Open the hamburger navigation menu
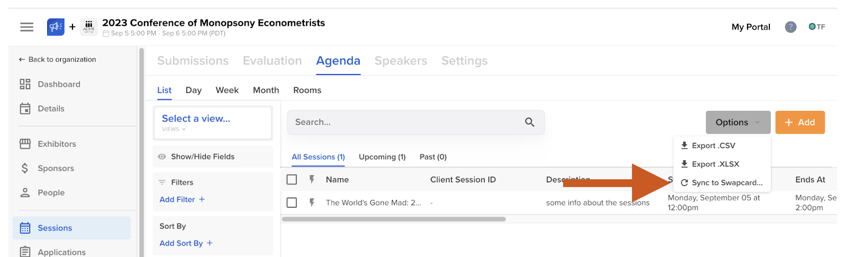 coord(26,27)
